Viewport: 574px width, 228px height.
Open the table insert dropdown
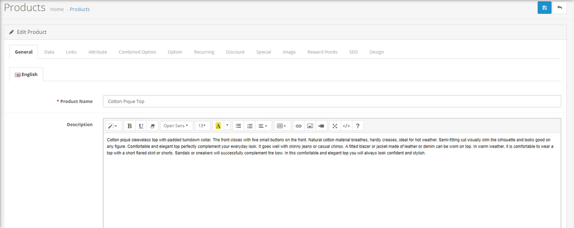click(281, 126)
